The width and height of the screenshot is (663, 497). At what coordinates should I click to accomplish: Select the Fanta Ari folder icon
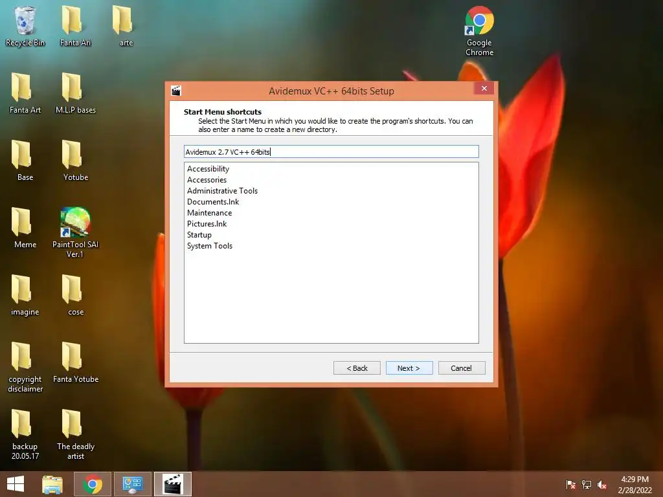pos(75,26)
